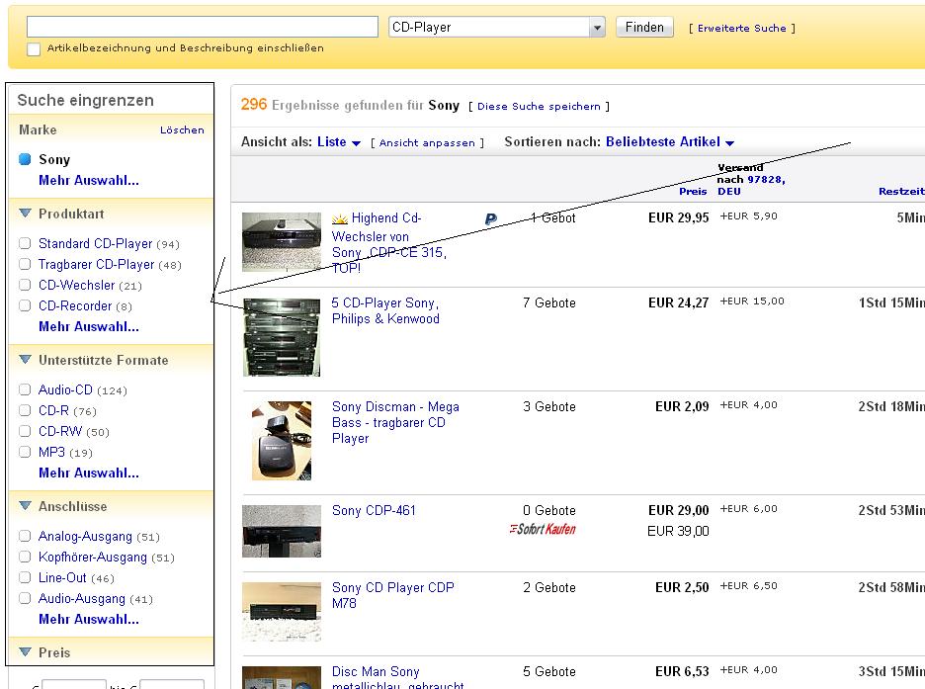Click Löschen next to Marke
The height and width of the screenshot is (689, 925).
[x=182, y=129]
